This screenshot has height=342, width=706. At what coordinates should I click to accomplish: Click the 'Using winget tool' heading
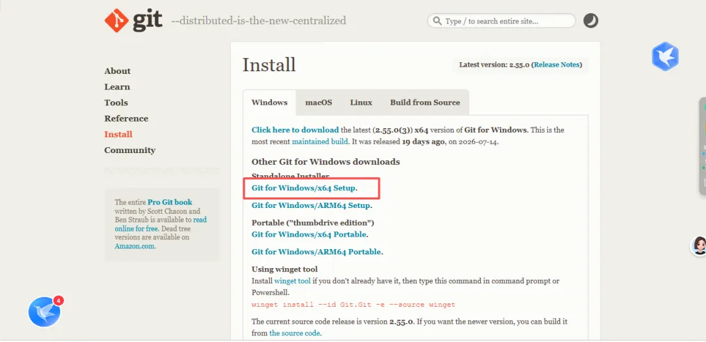[x=284, y=269]
